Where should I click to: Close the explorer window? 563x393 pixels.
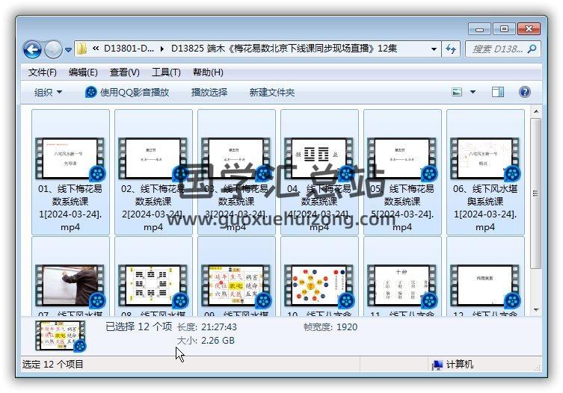click(x=529, y=29)
